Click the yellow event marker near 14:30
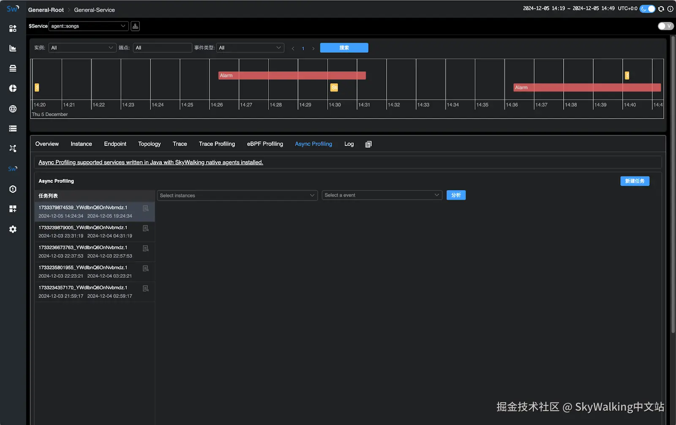Viewport: 676px width, 425px height. click(334, 87)
